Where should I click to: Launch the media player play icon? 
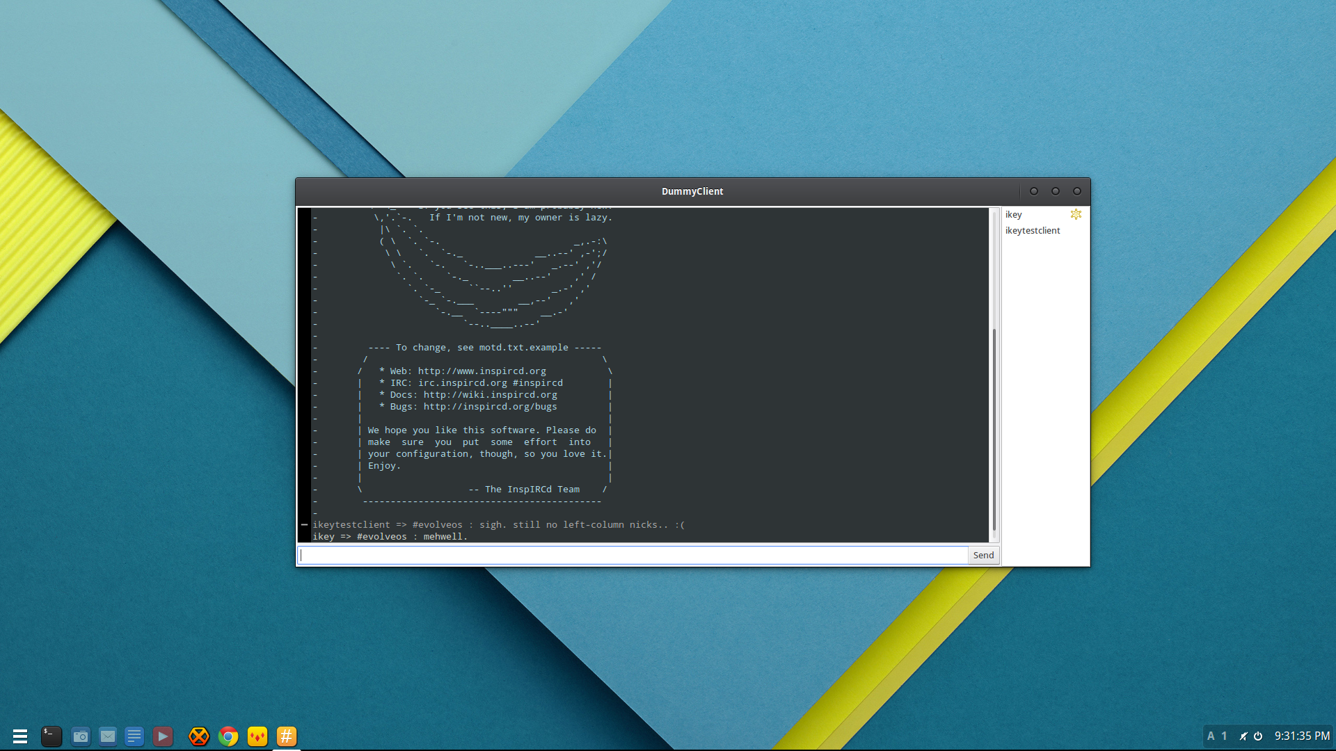(x=163, y=736)
